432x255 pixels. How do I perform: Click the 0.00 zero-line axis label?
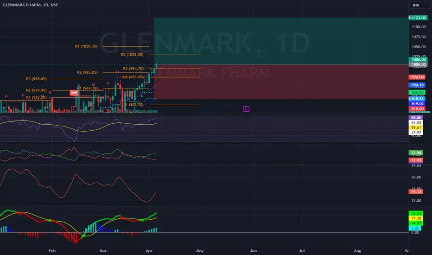pos(415,232)
